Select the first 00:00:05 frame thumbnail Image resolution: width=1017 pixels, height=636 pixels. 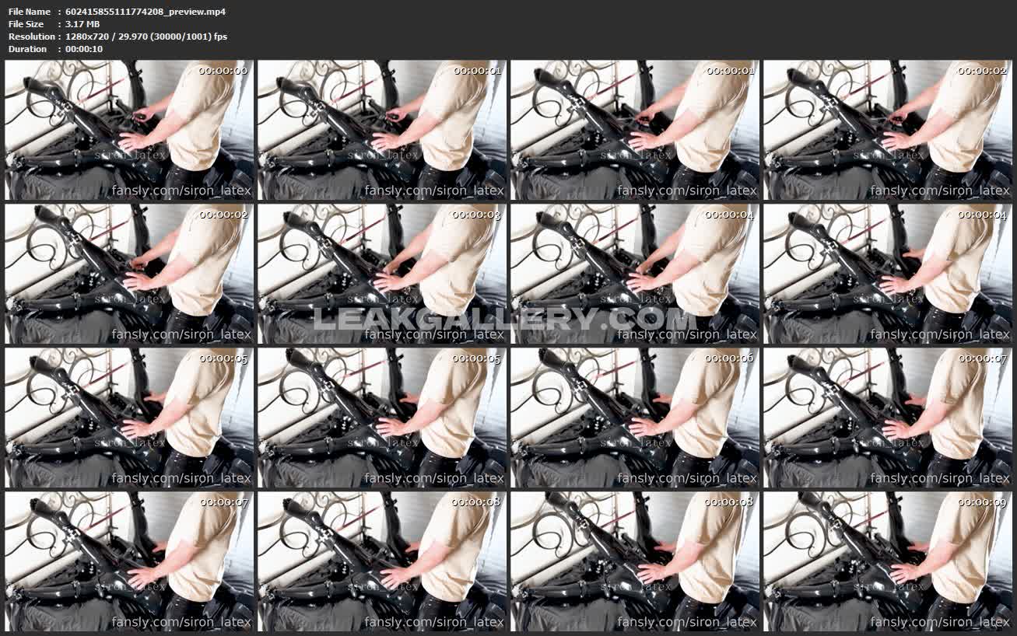coord(129,418)
